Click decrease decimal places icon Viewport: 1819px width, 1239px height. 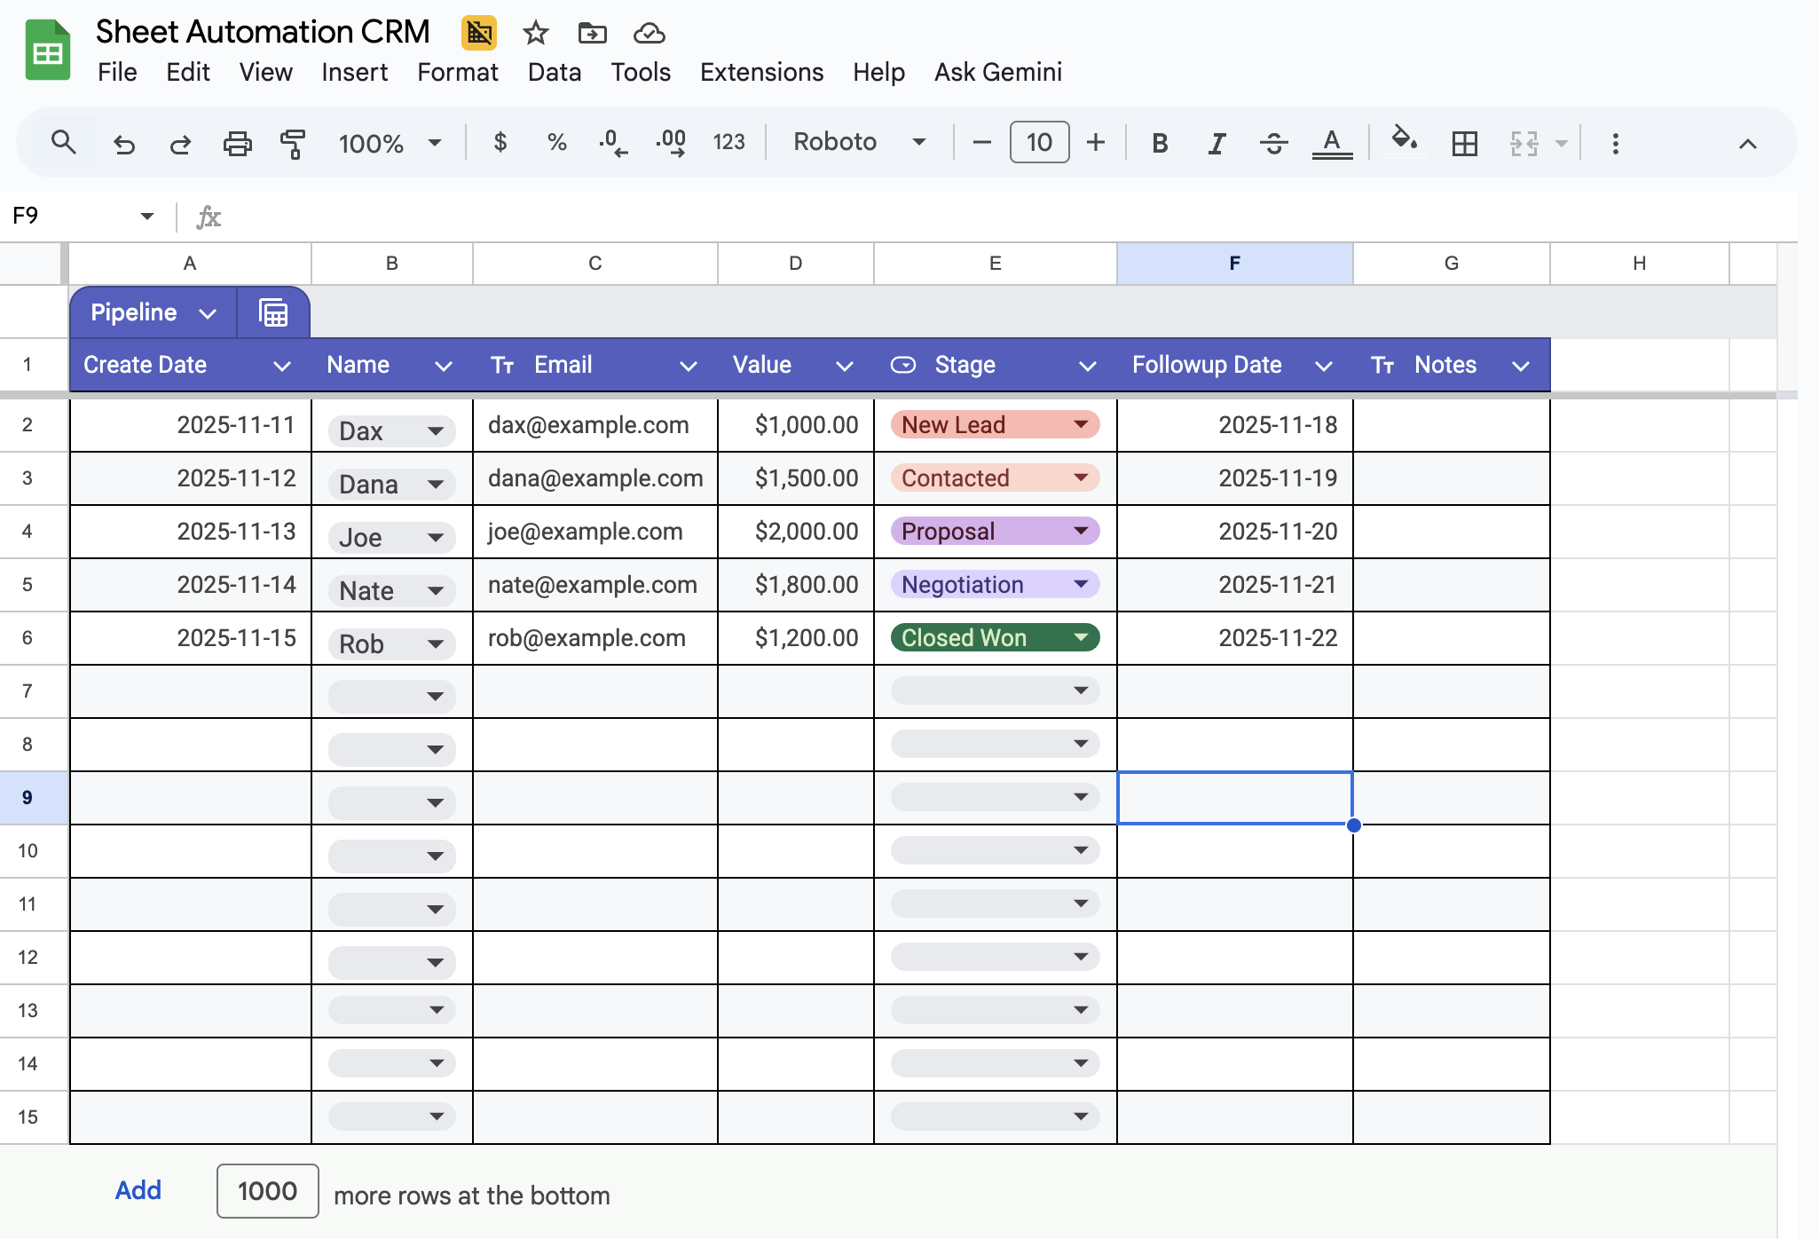click(x=613, y=143)
